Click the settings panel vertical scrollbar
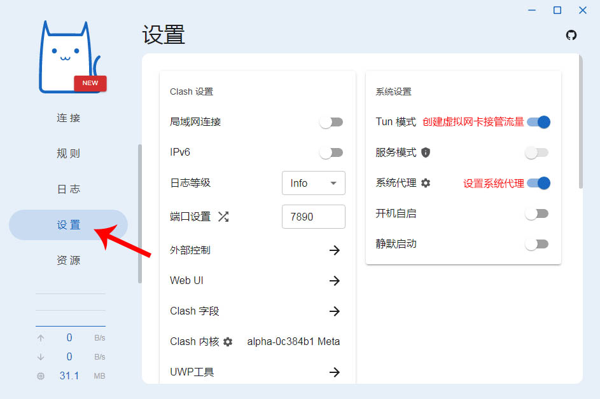 580,121
